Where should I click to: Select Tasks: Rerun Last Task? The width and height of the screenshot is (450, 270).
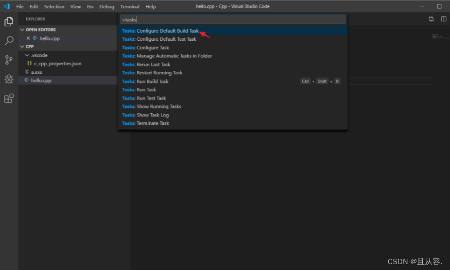233,64
